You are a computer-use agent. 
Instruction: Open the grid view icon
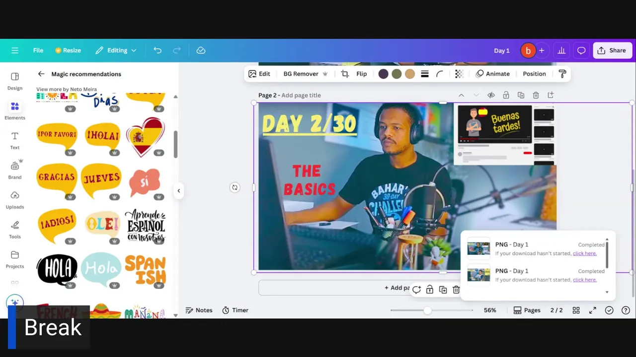[x=576, y=310]
